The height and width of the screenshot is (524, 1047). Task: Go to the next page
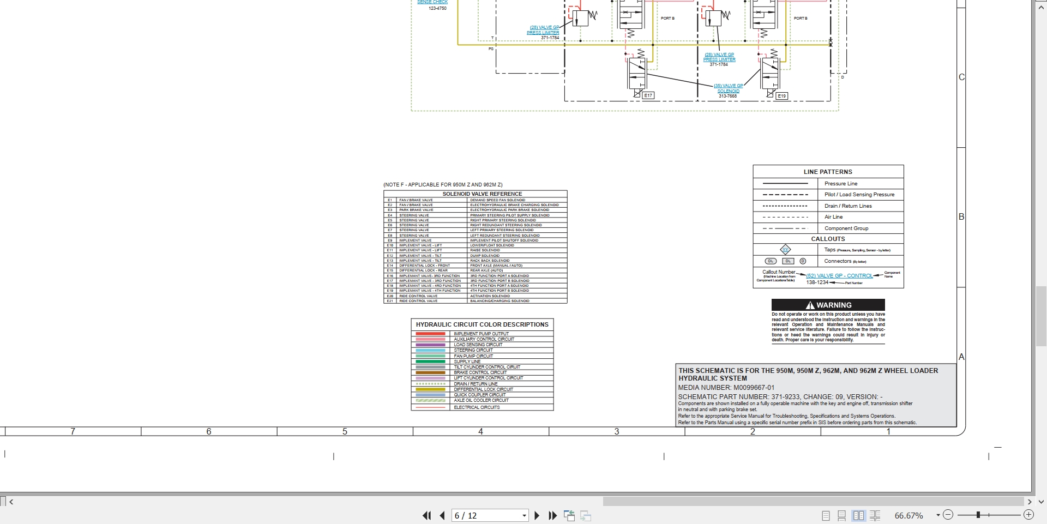[x=537, y=515]
